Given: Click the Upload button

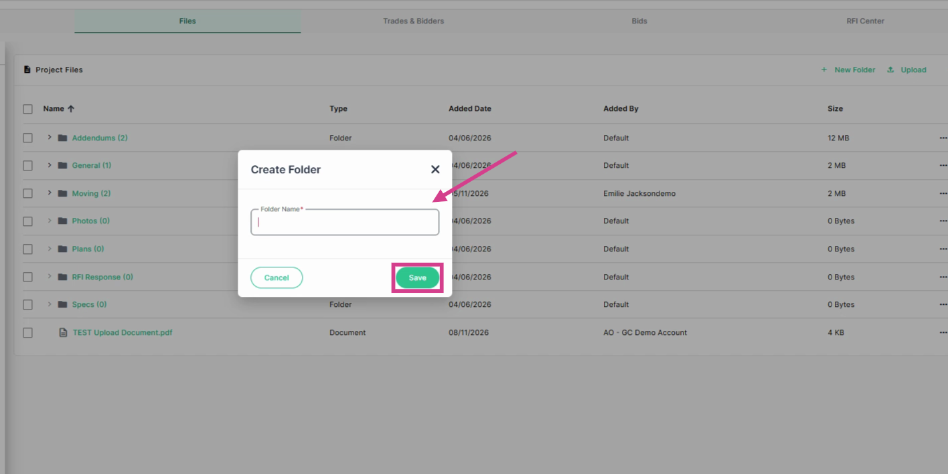Looking at the screenshot, I should 913,70.
